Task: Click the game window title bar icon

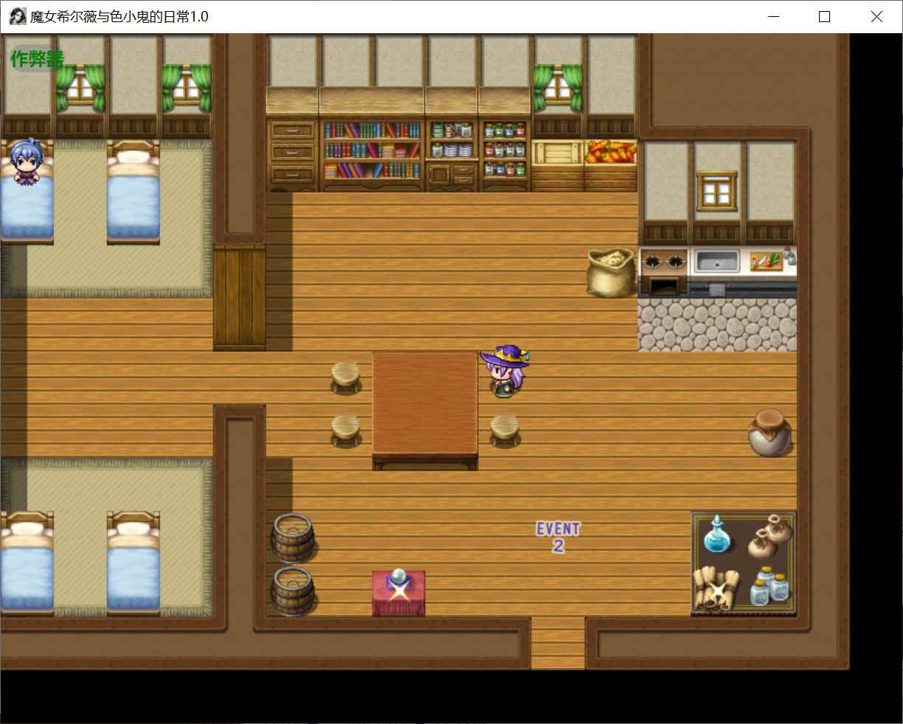Action: [x=18, y=16]
